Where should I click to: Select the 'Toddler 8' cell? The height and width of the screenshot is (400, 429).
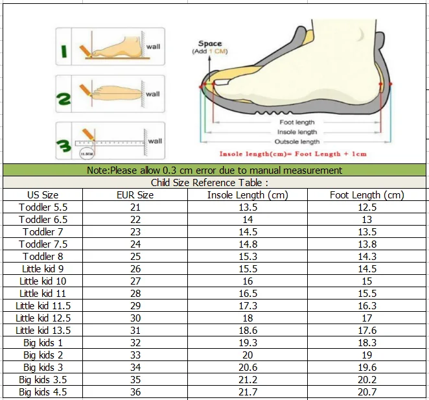[x=43, y=257]
